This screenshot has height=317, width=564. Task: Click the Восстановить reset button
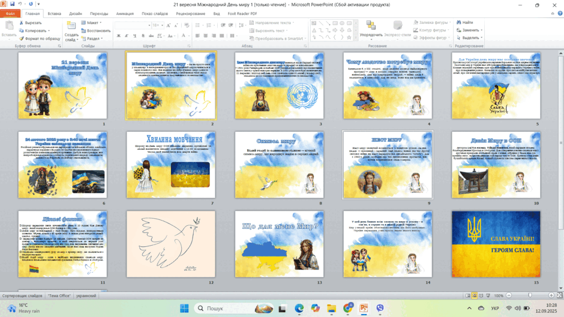click(x=95, y=31)
